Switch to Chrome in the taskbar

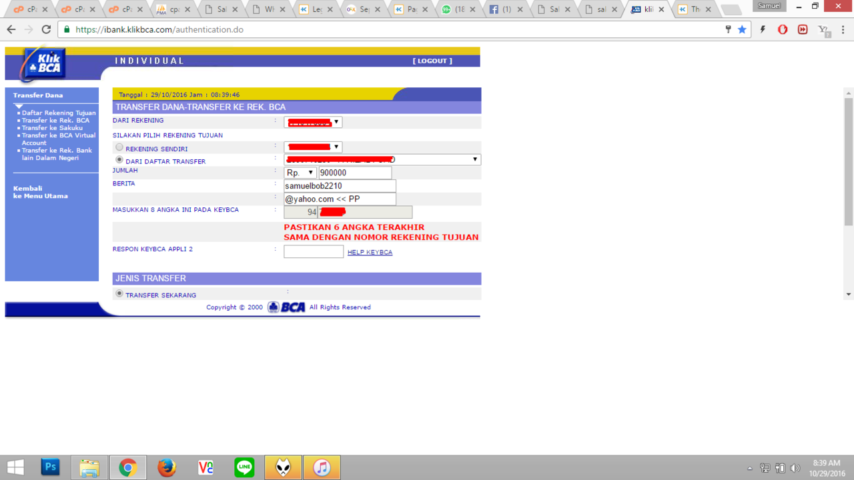(x=127, y=467)
